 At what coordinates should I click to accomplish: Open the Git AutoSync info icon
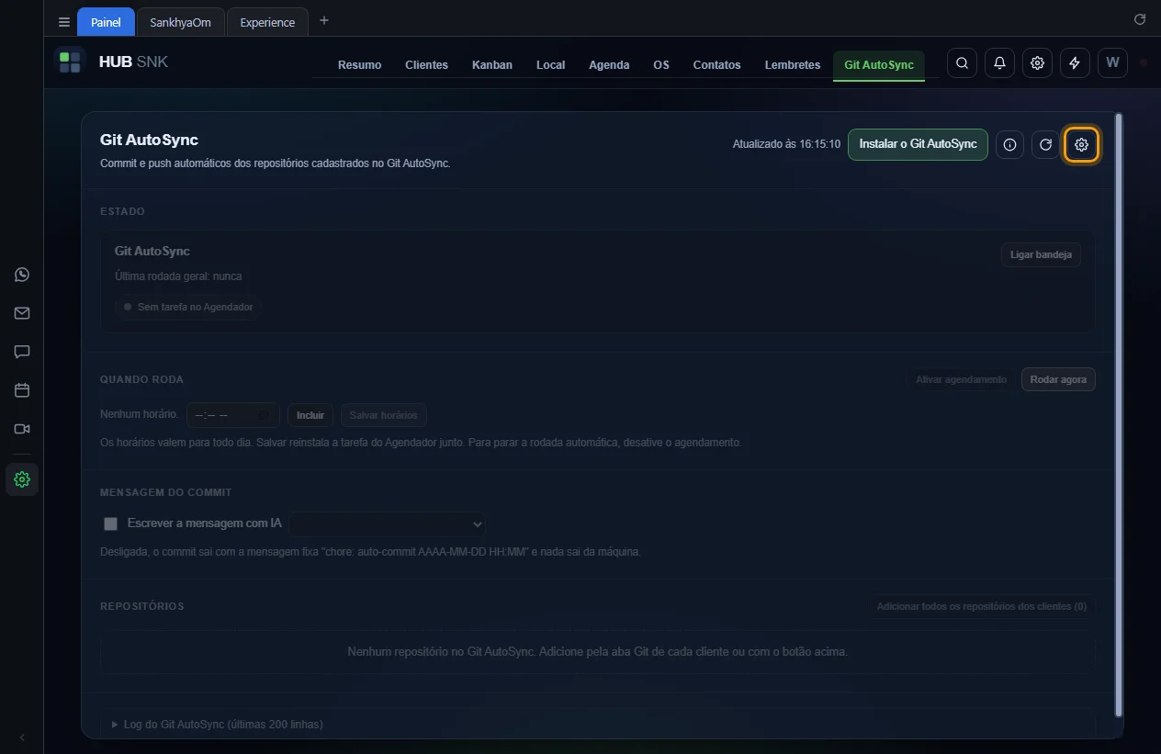tap(1009, 144)
